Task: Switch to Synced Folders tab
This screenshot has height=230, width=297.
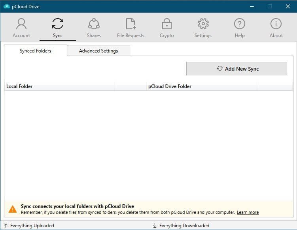Action: click(x=36, y=50)
